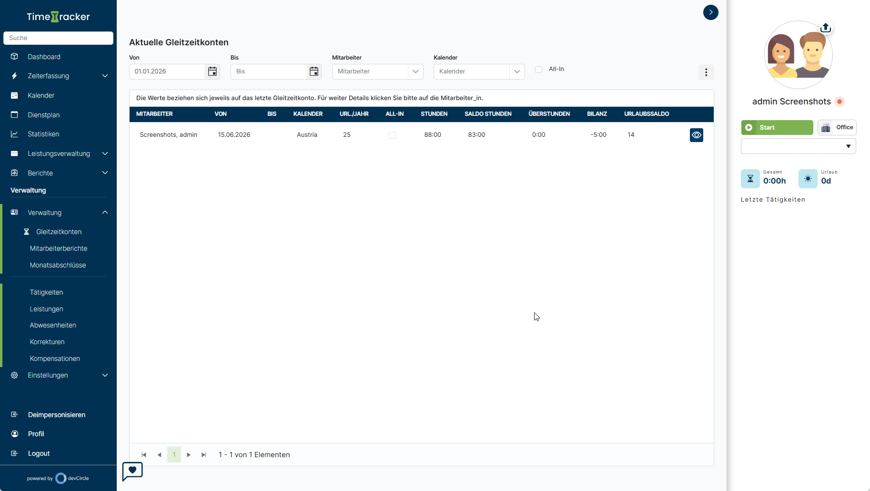
Task: Open the Profil user icon
Action: [14, 434]
